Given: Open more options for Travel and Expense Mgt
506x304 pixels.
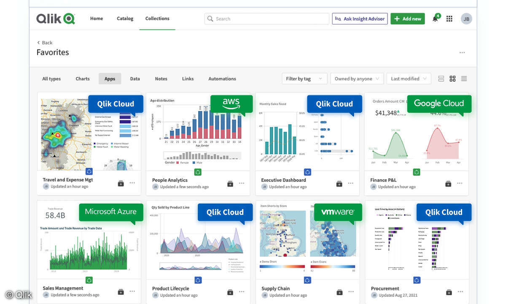Looking at the screenshot, I should point(132,183).
